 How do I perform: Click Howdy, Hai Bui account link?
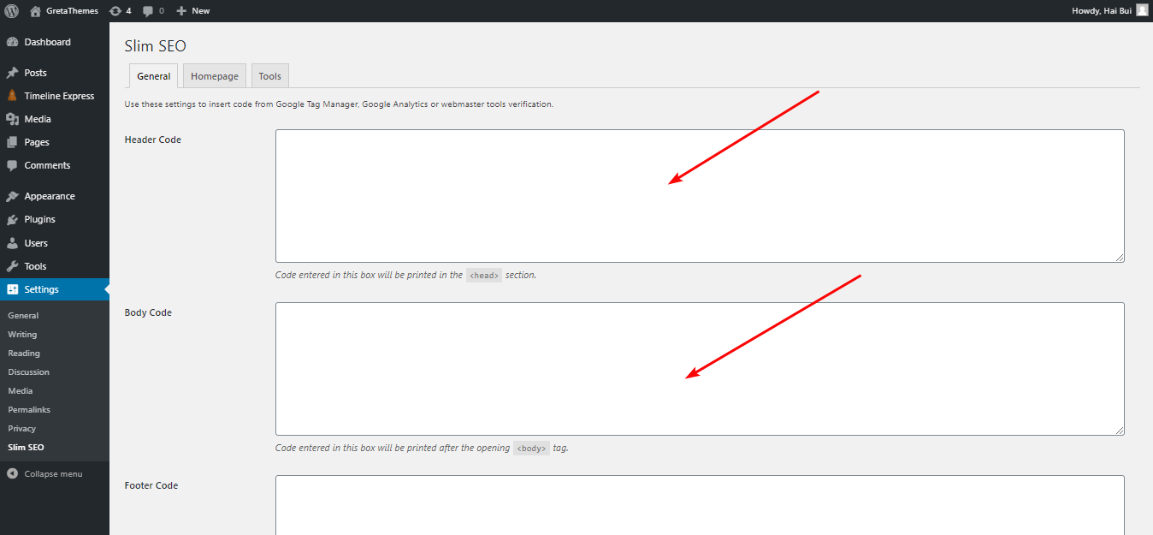[x=1101, y=11]
